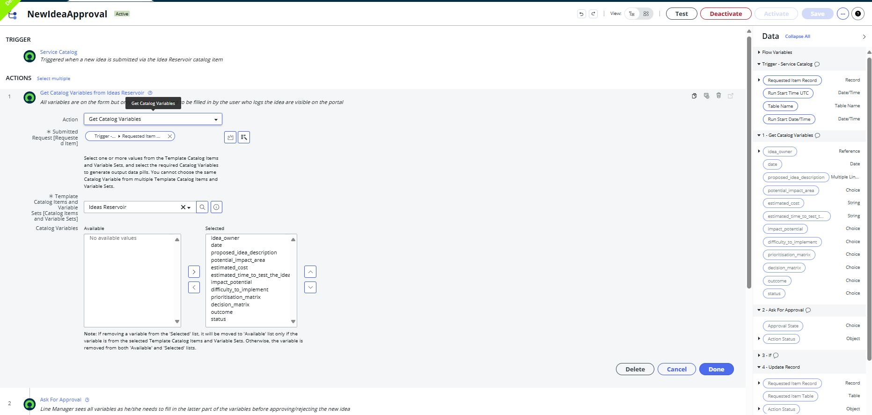Image resolution: width=872 pixels, height=415 pixels.
Task: Remove the Requested Item data pill
Action: [170, 136]
